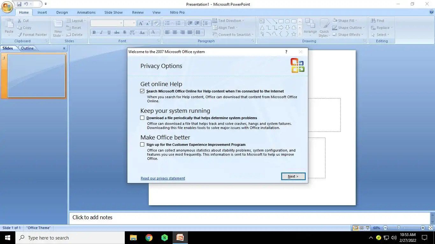Click the Paste button
This screenshot has height=244, width=435.
click(9, 28)
